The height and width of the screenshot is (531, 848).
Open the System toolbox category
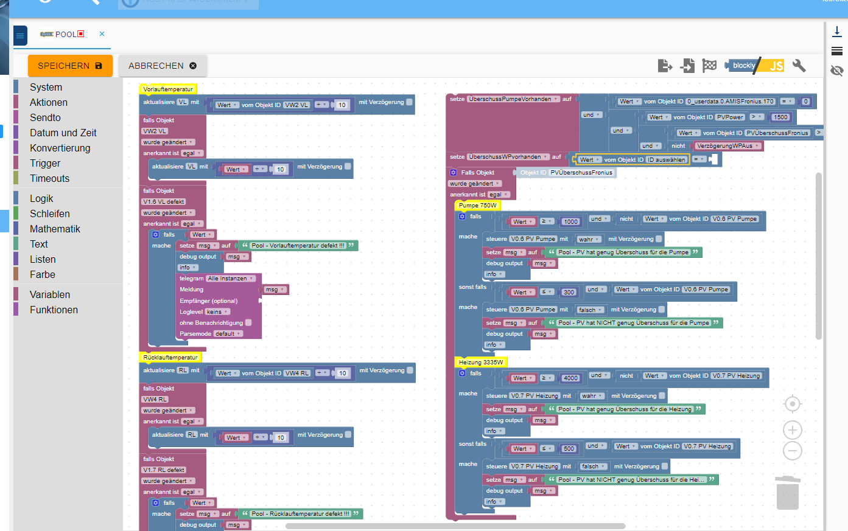tap(46, 87)
